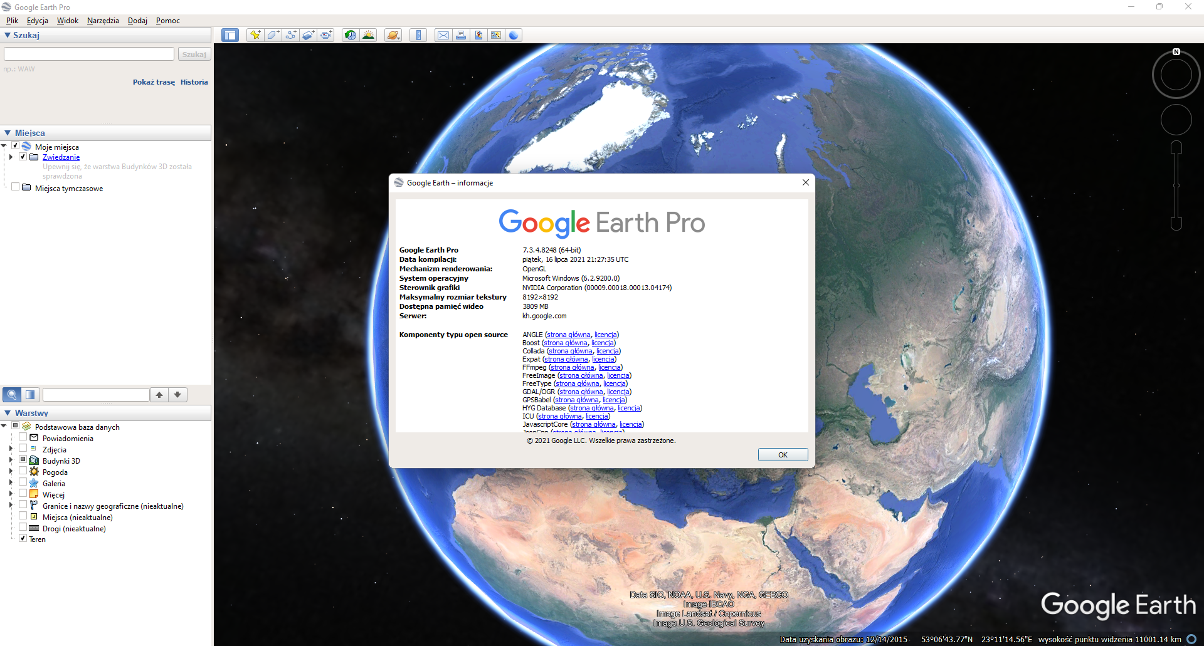Open the Pomoc menu

click(168, 21)
